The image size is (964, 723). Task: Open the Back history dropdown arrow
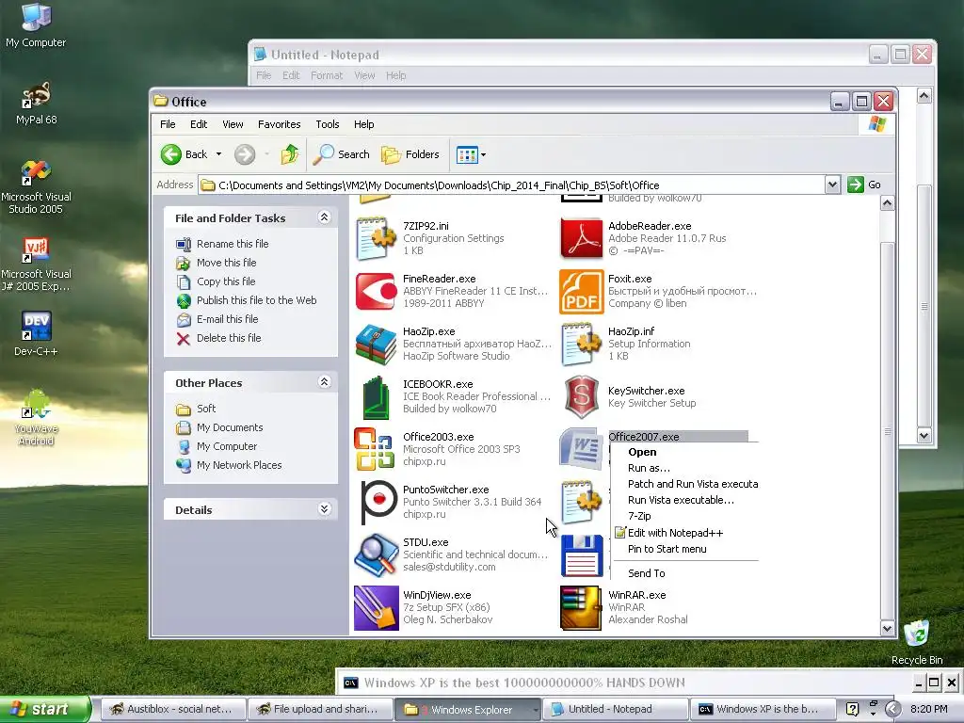point(218,154)
